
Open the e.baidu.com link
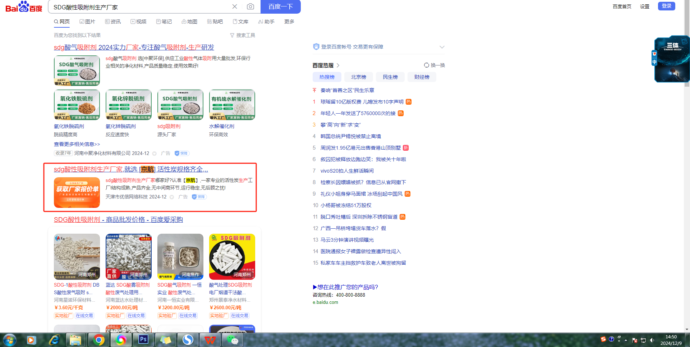coord(325,302)
